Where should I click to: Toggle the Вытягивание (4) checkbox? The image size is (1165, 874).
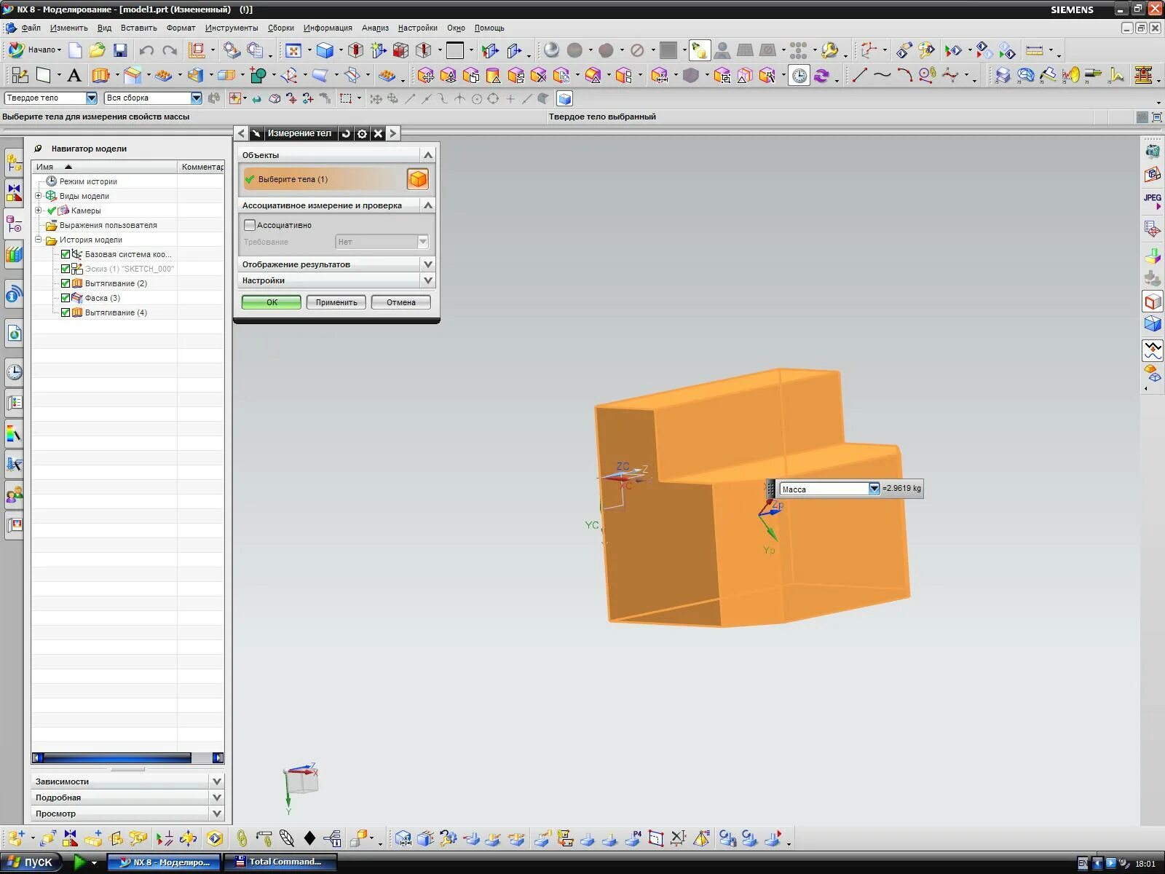pyautogui.click(x=66, y=312)
